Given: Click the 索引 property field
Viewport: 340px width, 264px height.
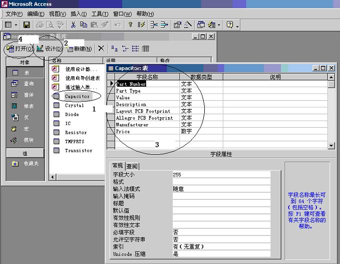Looking at the screenshot, I should pyautogui.click(x=221, y=246).
